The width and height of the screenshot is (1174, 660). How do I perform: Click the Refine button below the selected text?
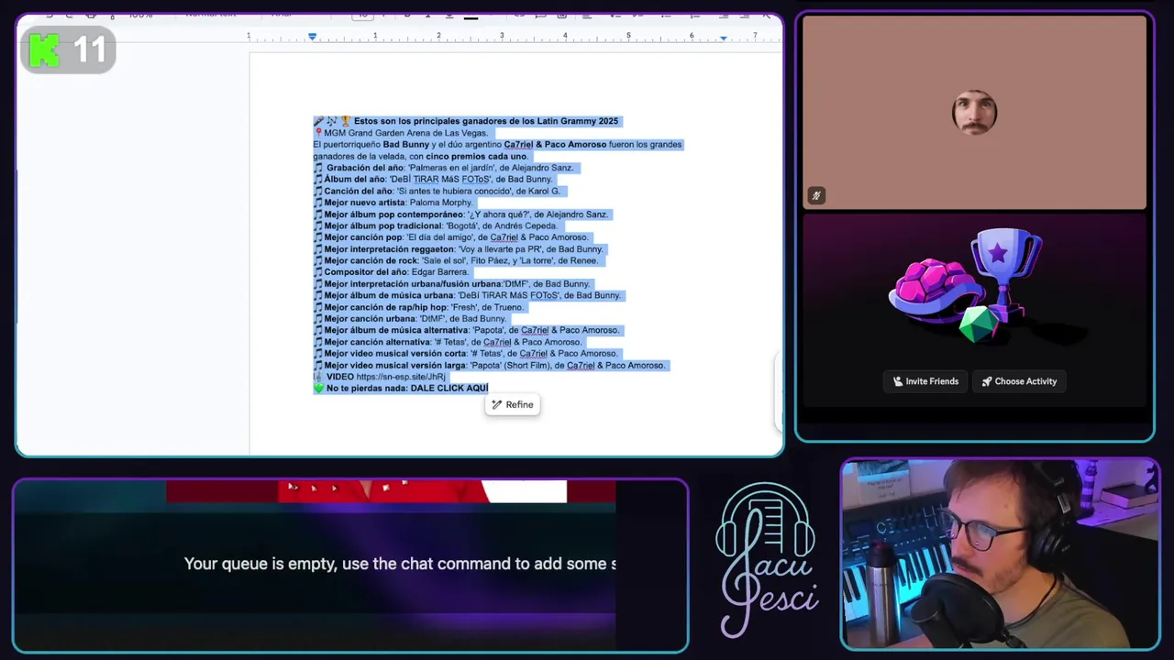(513, 404)
